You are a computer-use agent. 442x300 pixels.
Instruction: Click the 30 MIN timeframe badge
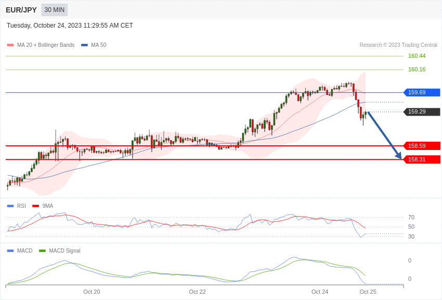coord(55,10)
